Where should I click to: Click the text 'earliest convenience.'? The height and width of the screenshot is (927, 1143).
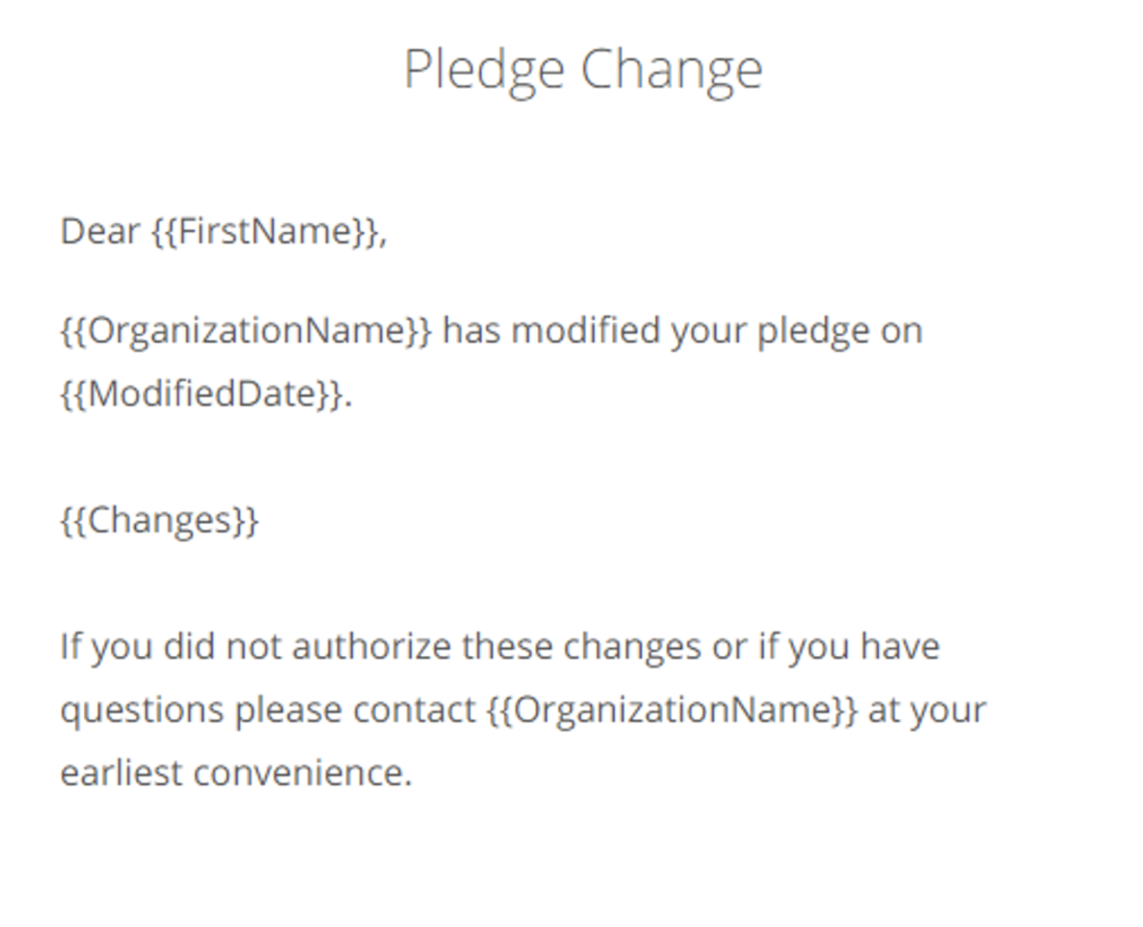pyautogui.click(x=236, y=773)
